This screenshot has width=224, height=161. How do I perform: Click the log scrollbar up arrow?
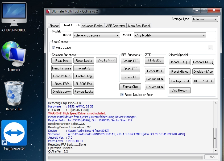click(215, 103)
